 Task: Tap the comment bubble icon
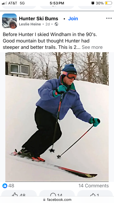53,195
